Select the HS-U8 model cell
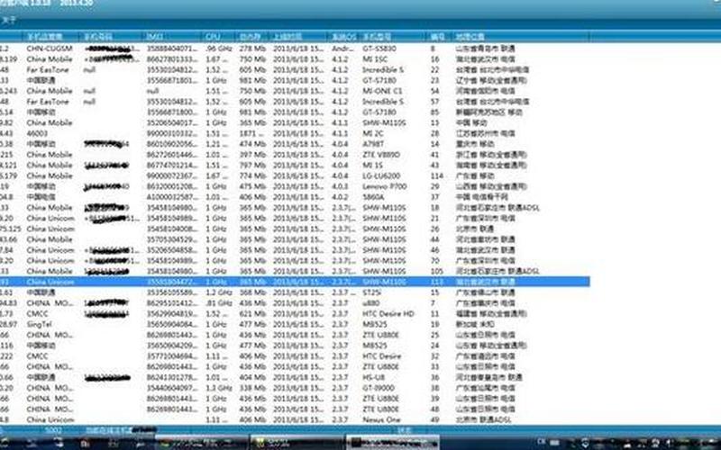 click(x=373, y=377)
